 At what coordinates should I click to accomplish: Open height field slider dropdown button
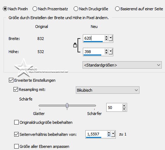110,52
